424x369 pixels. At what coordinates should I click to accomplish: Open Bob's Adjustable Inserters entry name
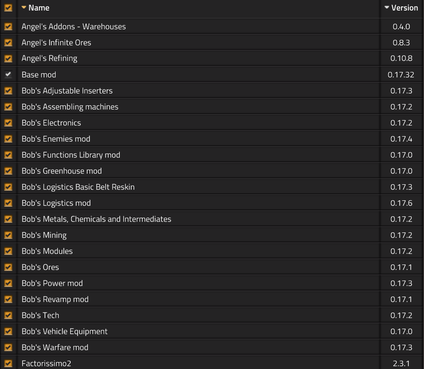[67, 91]
